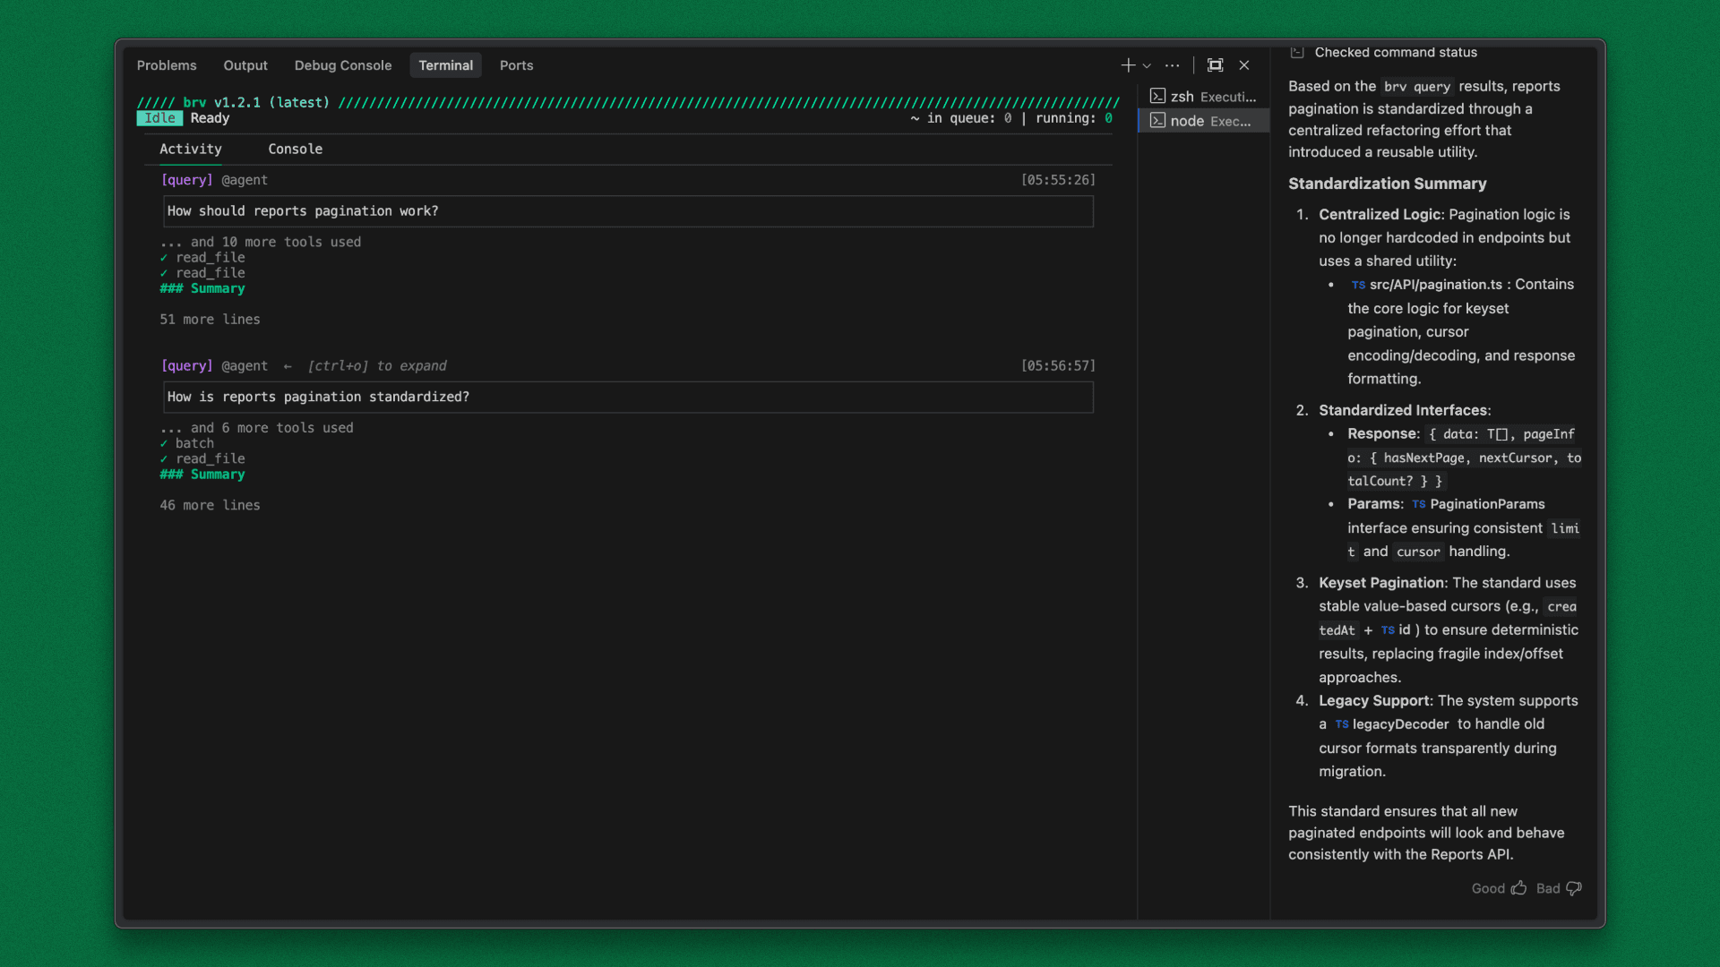Select the node terminal session
The height and width of the screenshot is (967, 1720).
(1203, 121)
